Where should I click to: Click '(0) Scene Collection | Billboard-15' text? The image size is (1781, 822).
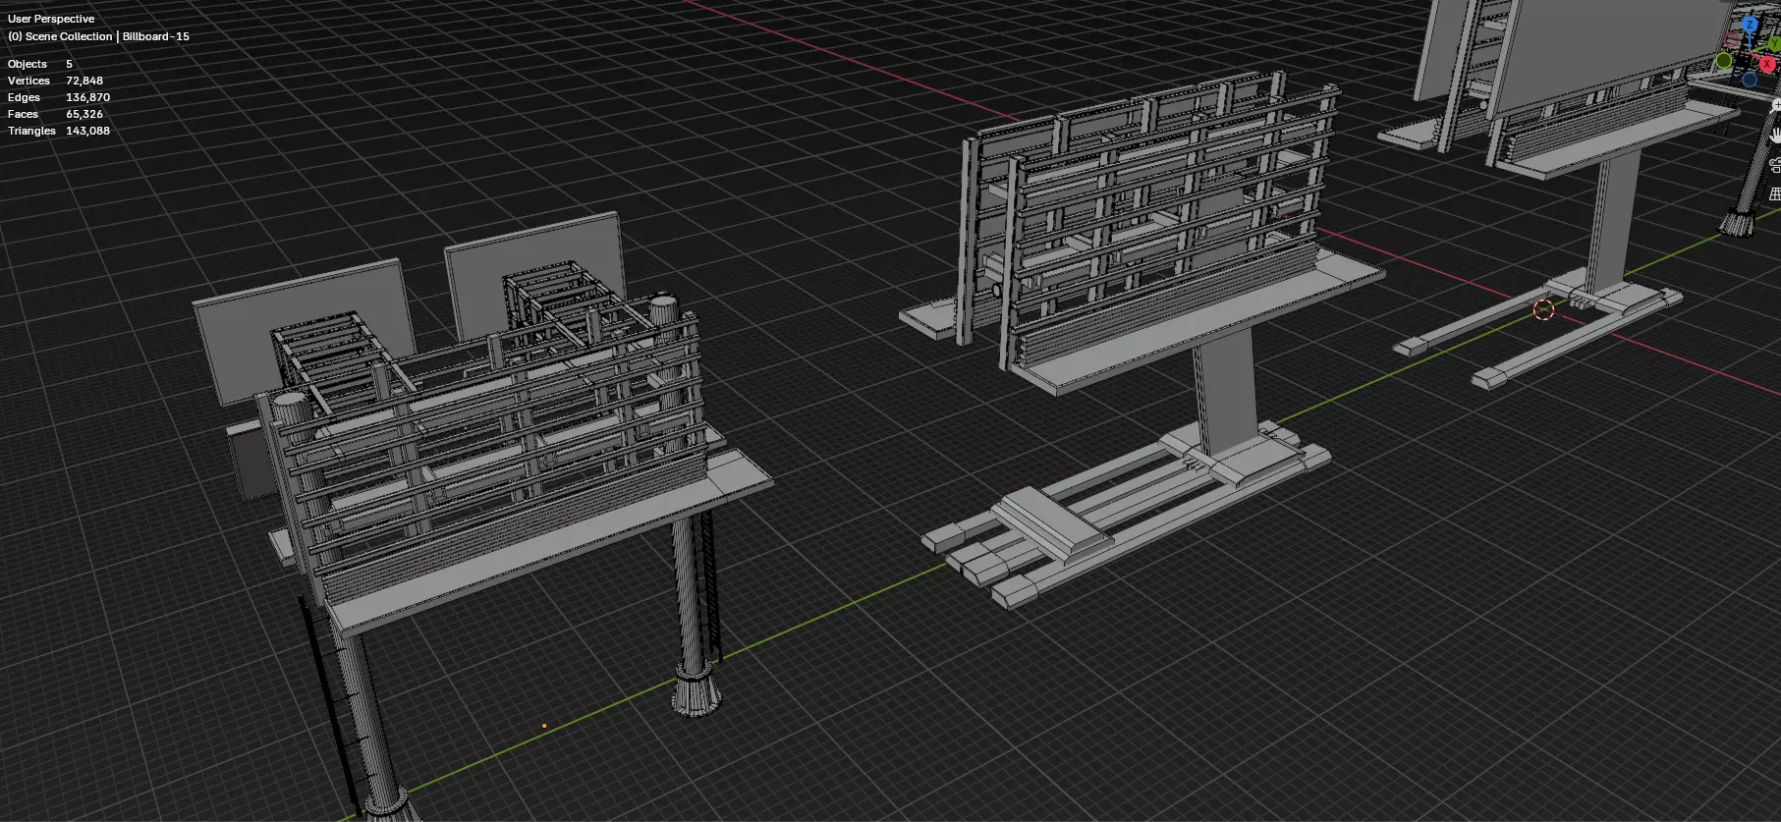98,36
